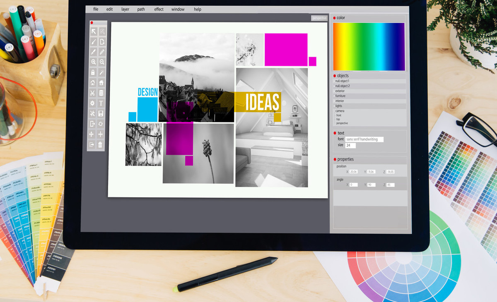The image size is (497, 302).
Task: Select the solid arrow selection tool
Action: [x=93, y=31]
